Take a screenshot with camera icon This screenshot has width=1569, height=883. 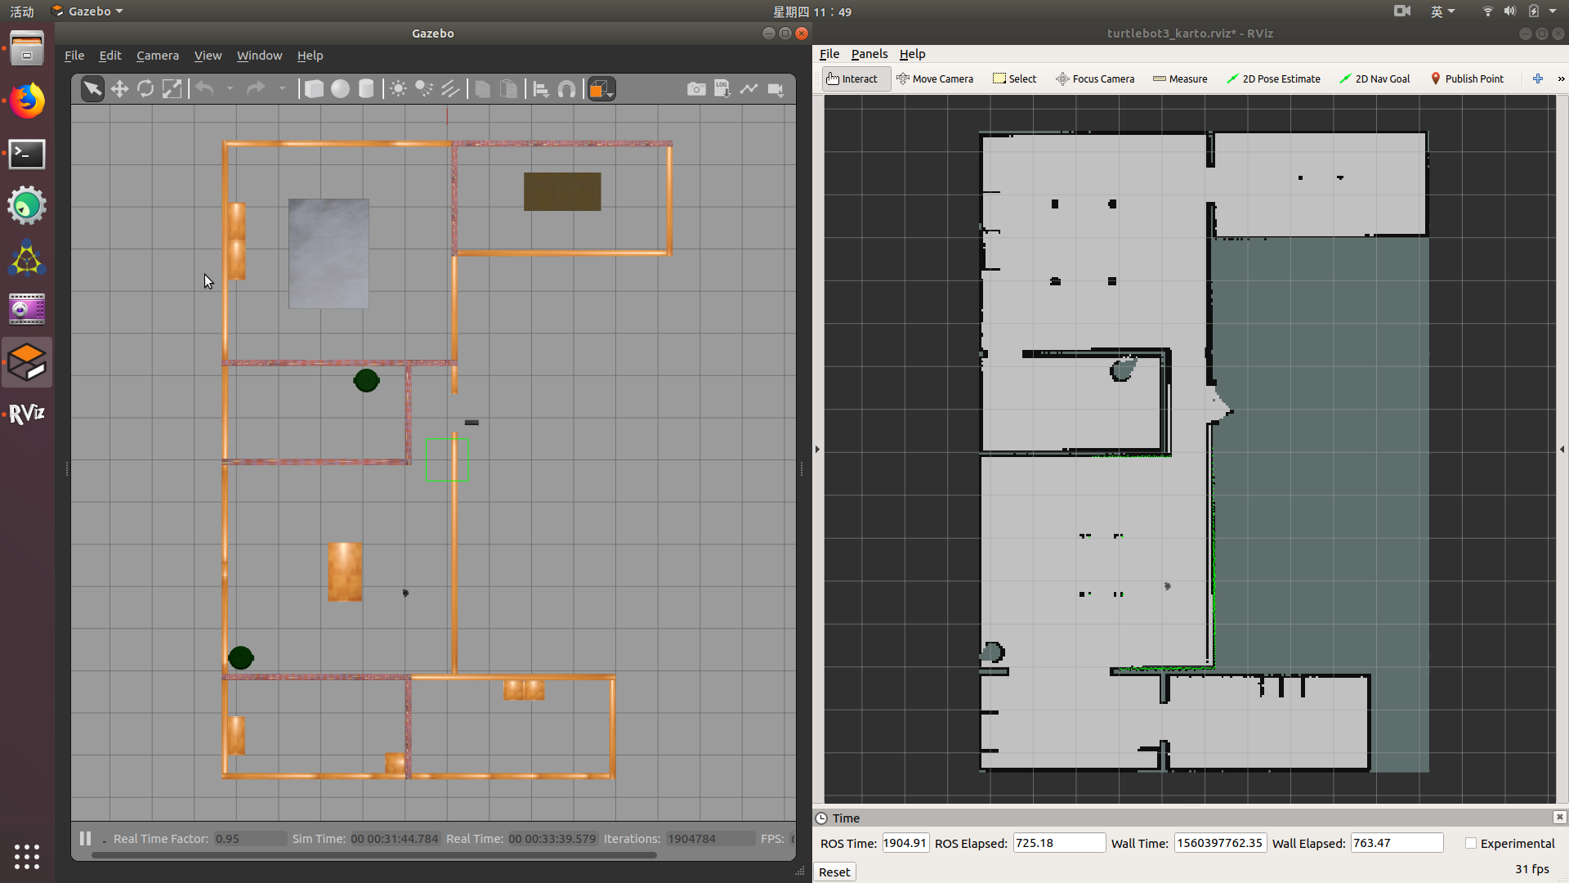(696, 89)
